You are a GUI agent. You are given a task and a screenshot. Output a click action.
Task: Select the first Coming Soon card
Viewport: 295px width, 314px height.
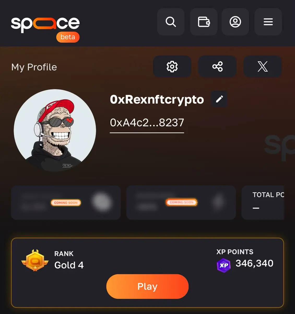[x=66, y=203]
